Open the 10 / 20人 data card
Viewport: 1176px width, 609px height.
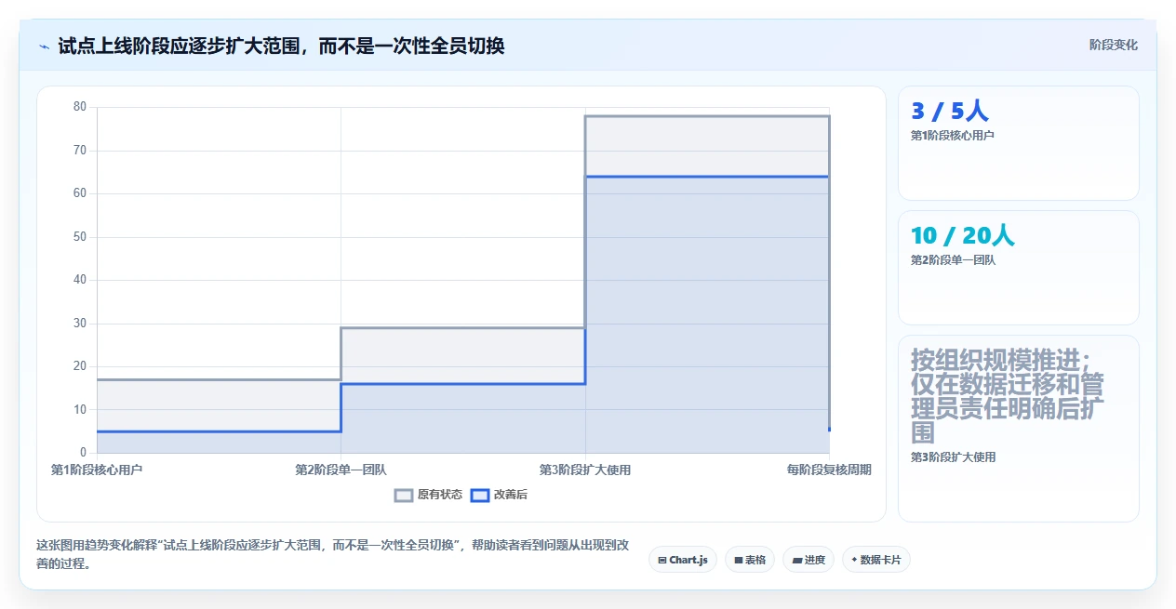[x=1018, y=268]
